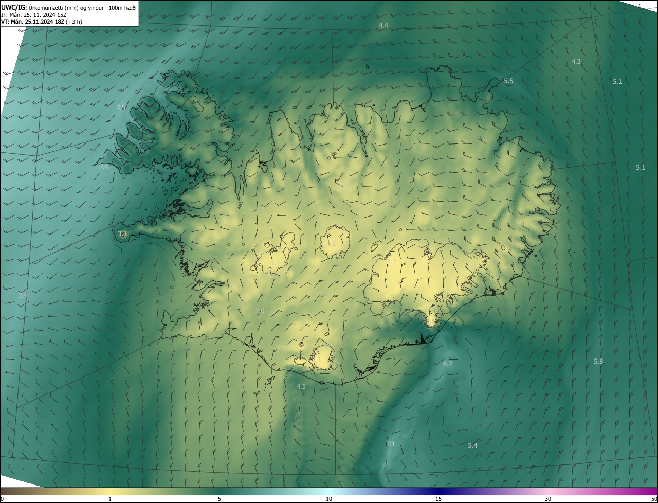Screen dimensions: 658x503
Task: Click the 5.5 value near the northeast coast
Action: (508, 81)
